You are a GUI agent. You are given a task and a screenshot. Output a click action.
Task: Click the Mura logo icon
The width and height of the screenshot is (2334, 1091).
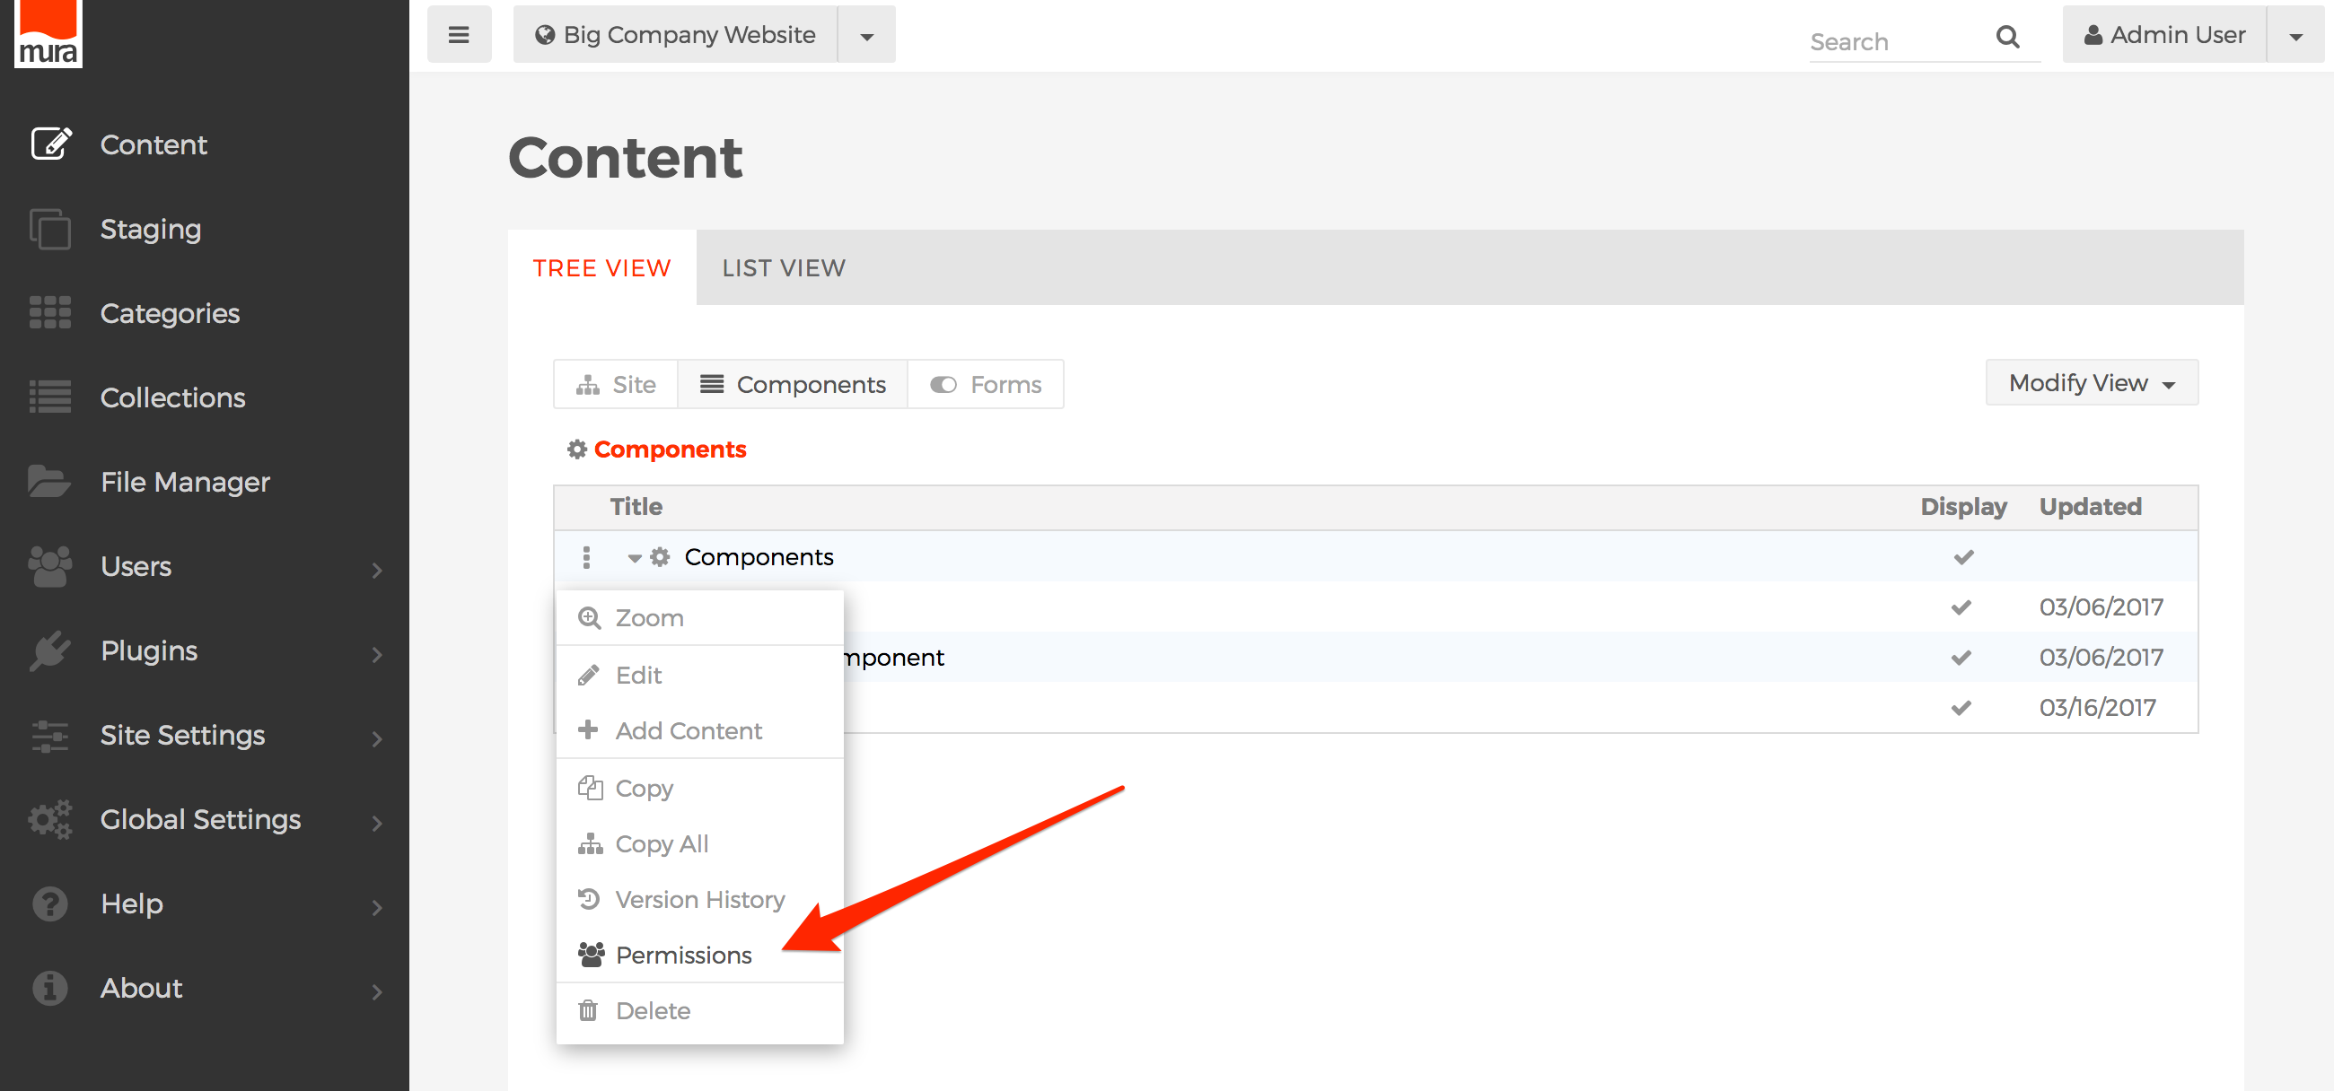coord(48,33)
